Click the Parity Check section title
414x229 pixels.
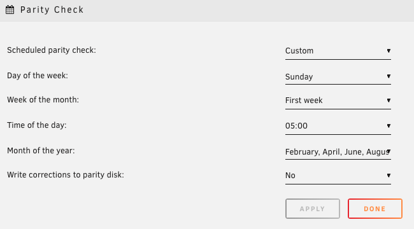tap(52, 10)
